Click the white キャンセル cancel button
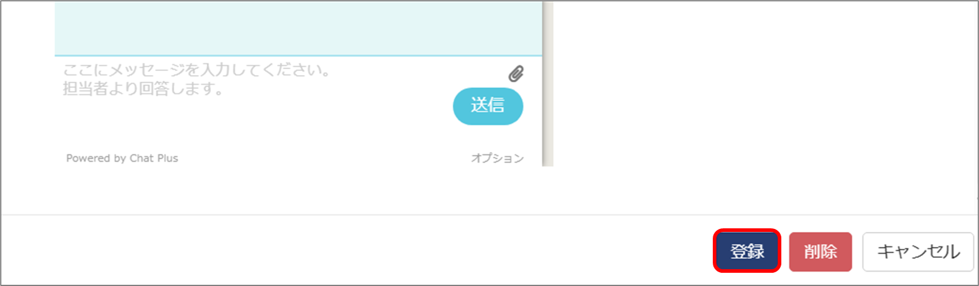This screenshot has width=979, height=286. click(918, 252)
